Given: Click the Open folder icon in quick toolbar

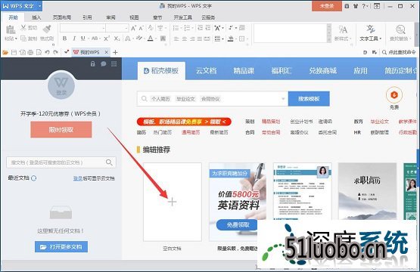Looking at the screenshot, I should (5, 52).
